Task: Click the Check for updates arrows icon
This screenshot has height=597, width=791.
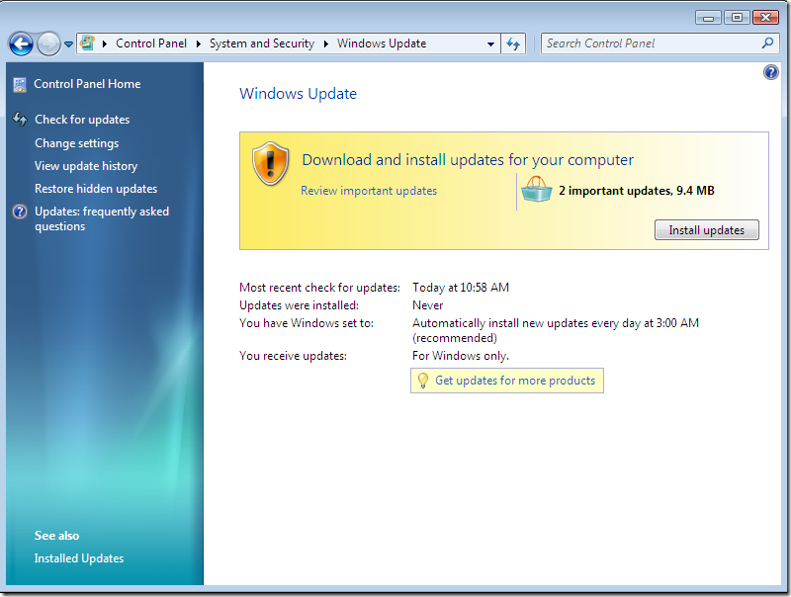Action: point(20,119)
